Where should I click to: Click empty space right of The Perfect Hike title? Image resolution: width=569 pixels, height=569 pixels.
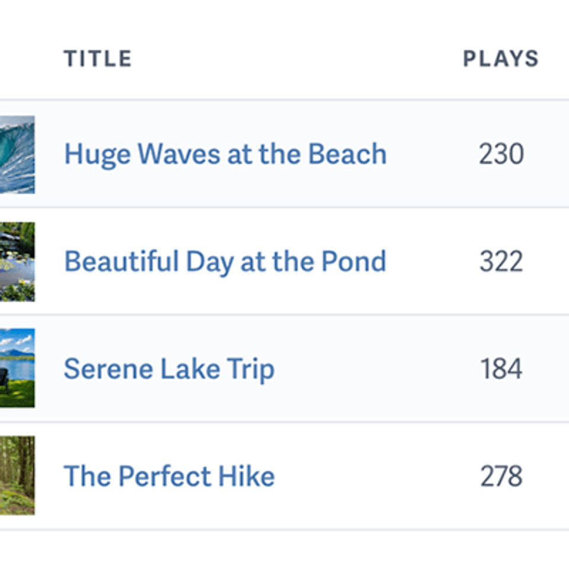(367, 476)
